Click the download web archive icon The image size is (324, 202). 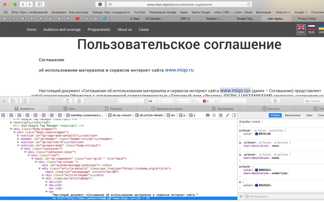click(x=79, y=101)
